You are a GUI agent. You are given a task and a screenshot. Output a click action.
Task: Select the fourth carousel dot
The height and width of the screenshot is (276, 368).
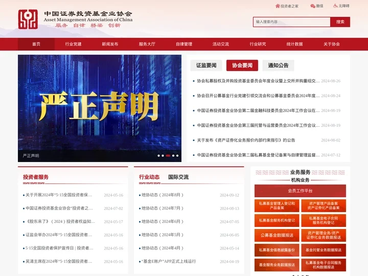point(173,155)
